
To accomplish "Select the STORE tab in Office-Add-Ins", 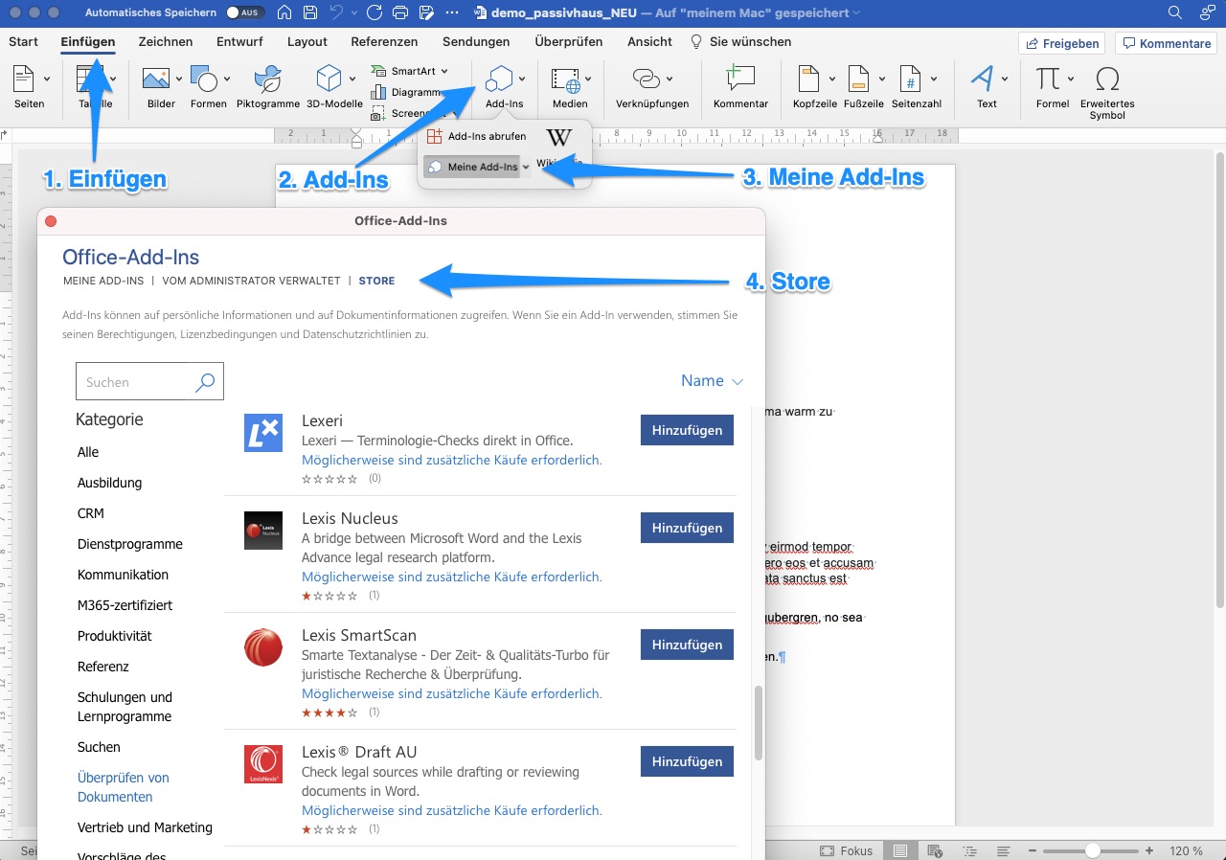I will click(376, 281).
